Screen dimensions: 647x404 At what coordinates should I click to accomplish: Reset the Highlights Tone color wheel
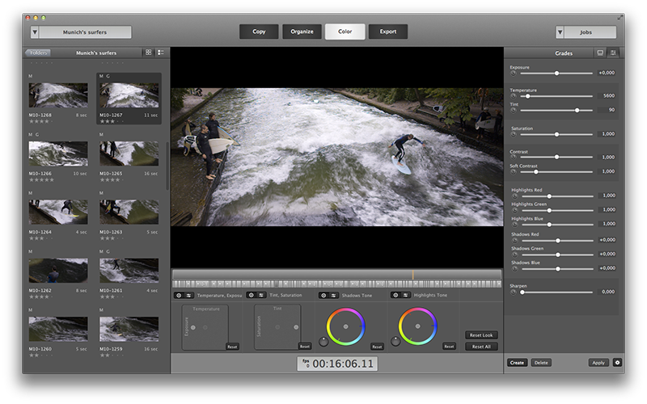(x=449, y=347)
